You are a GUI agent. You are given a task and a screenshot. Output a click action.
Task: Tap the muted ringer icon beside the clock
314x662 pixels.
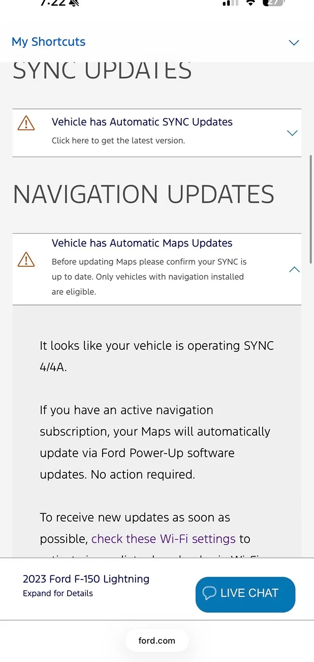[74, 3]
